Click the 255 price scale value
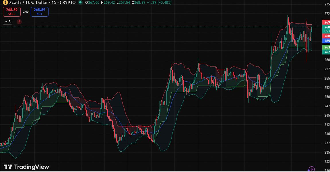 tap(327, 79)
